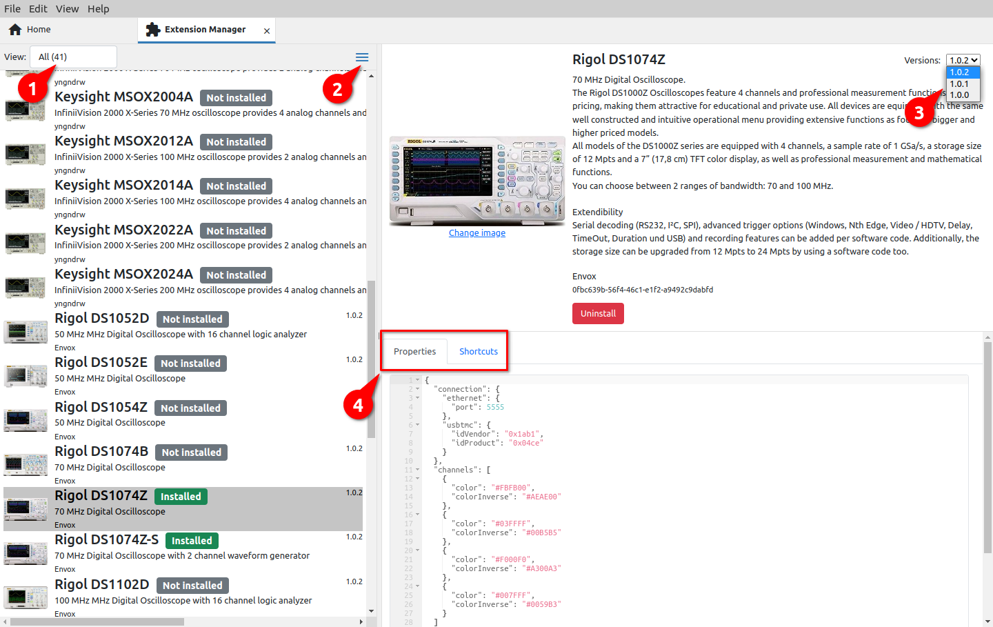Click the extension list vertical scrollbar thumb

coord(372,359)
